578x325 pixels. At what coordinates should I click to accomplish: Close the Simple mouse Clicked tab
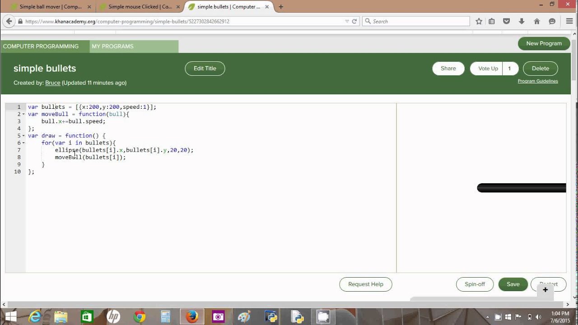point(177,7)
